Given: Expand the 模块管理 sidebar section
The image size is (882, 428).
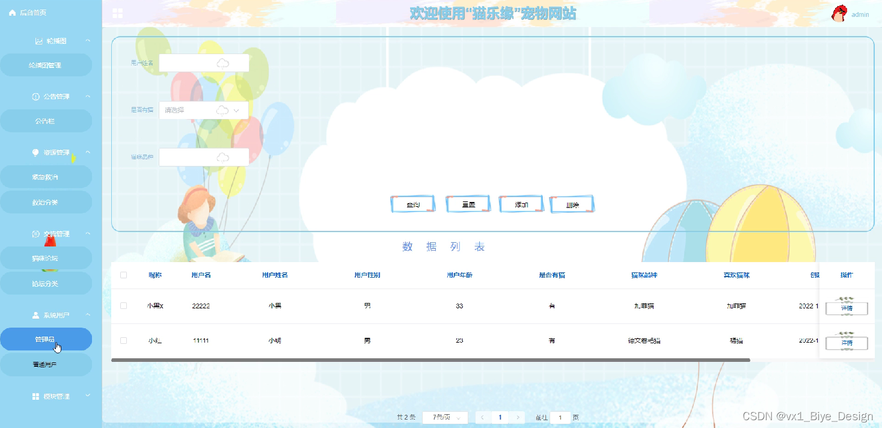Looking at the screenshot, I should pos(88,396).
